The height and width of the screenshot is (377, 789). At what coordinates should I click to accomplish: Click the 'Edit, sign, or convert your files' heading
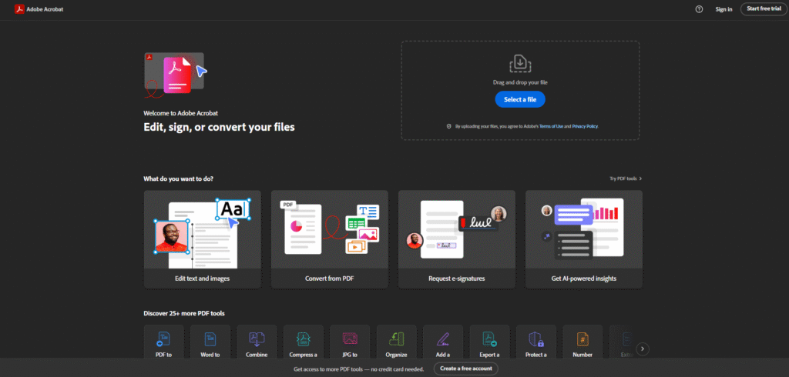[219, 127]
